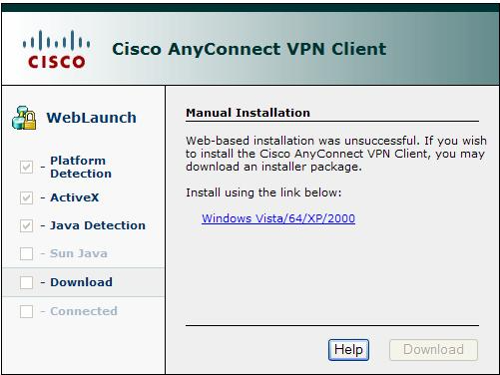
Task: Click the WebLaunch network padlock icon
Action: (24, 118)
